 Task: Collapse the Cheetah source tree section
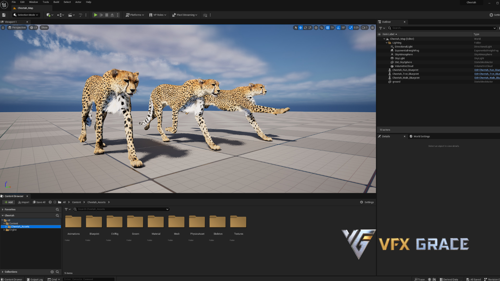click(3, 216)
